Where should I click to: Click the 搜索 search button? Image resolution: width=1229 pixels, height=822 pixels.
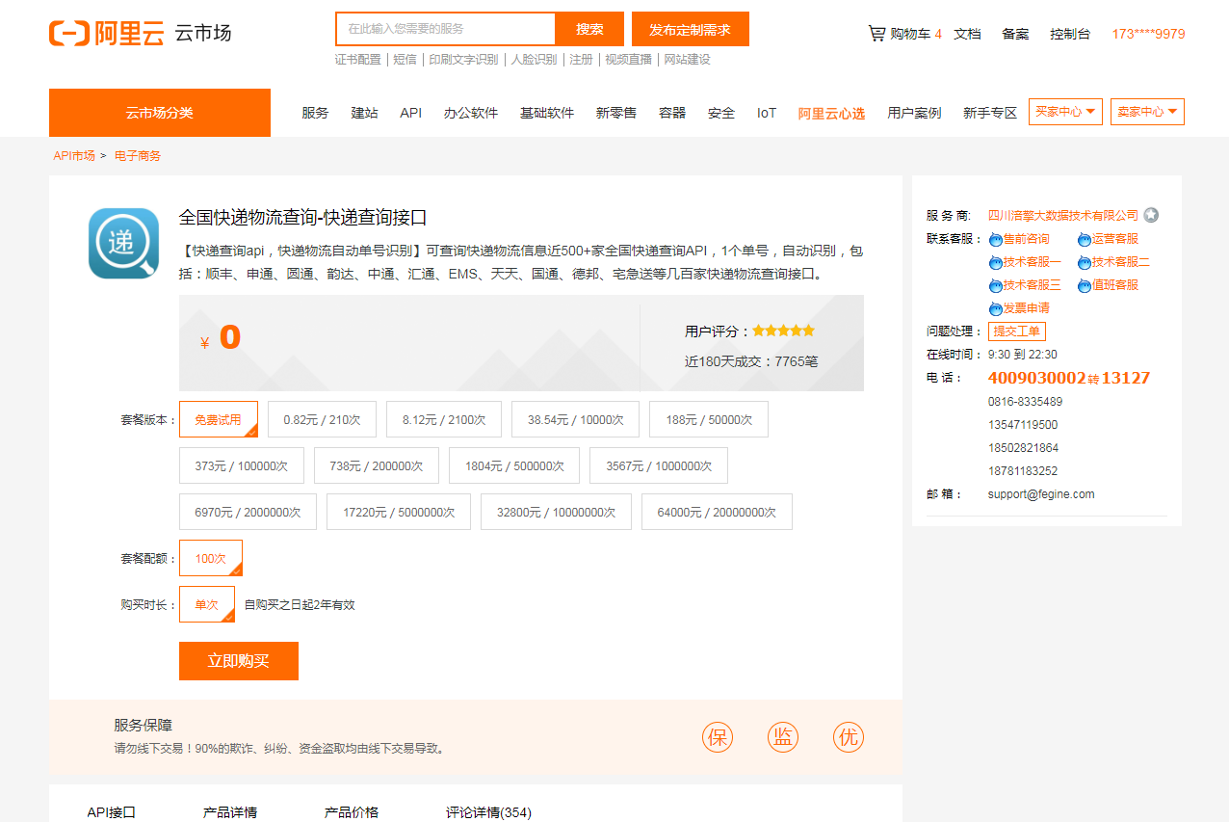pyautogui.click(x=590, y=29)
